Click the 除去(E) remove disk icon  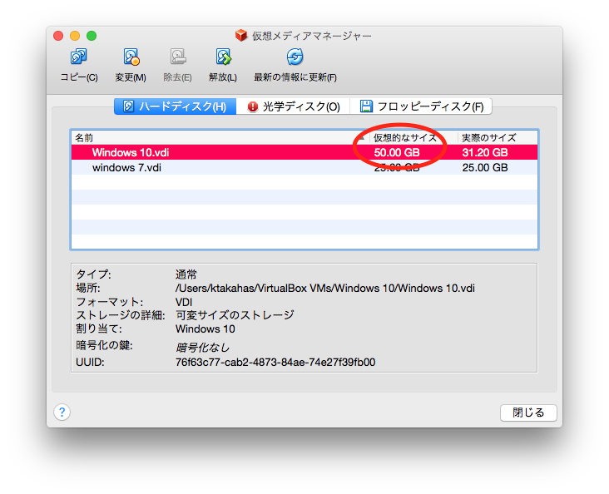coord(178,57)
